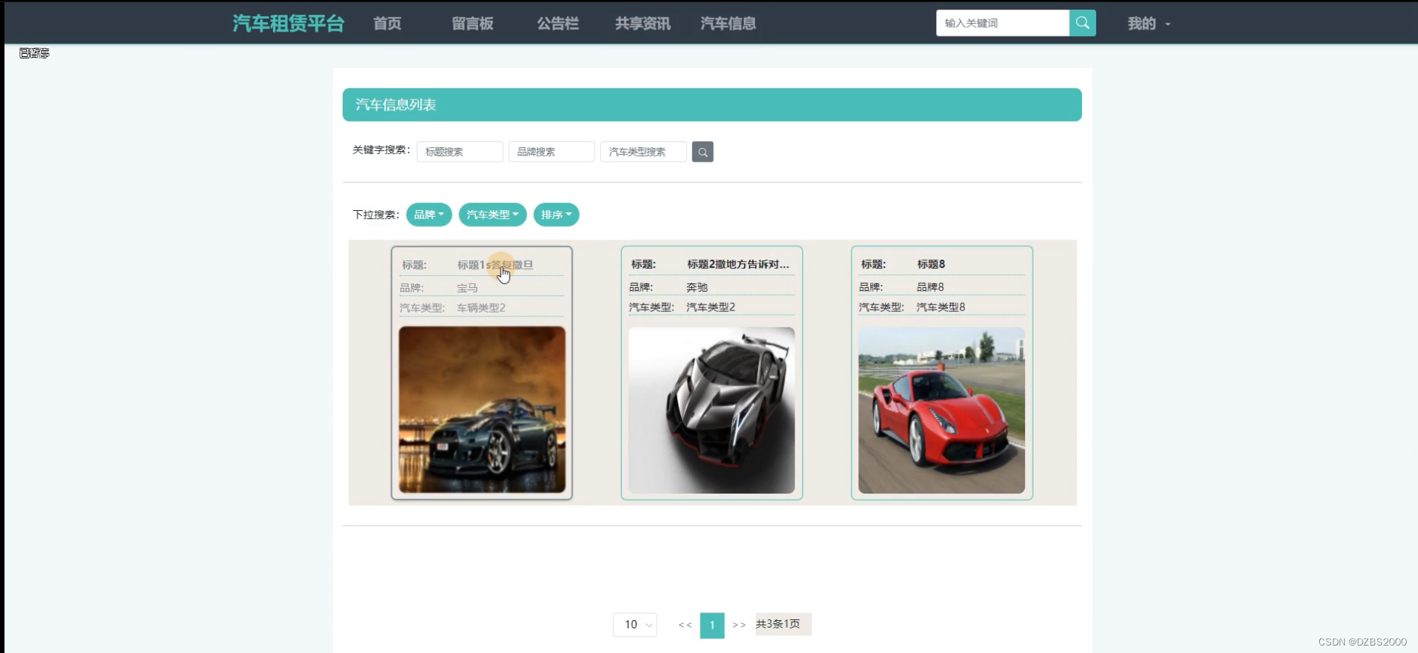This screenshot has width=1418, height=653.
Task: Click the 汽车信息列表 header banner
Action: [x=712, y=105]
